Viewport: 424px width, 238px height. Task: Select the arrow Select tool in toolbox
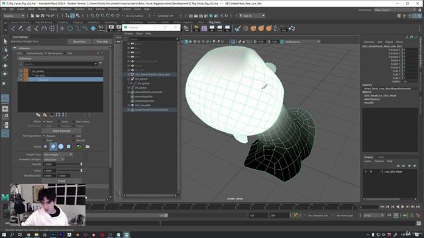tap(5, 41)
